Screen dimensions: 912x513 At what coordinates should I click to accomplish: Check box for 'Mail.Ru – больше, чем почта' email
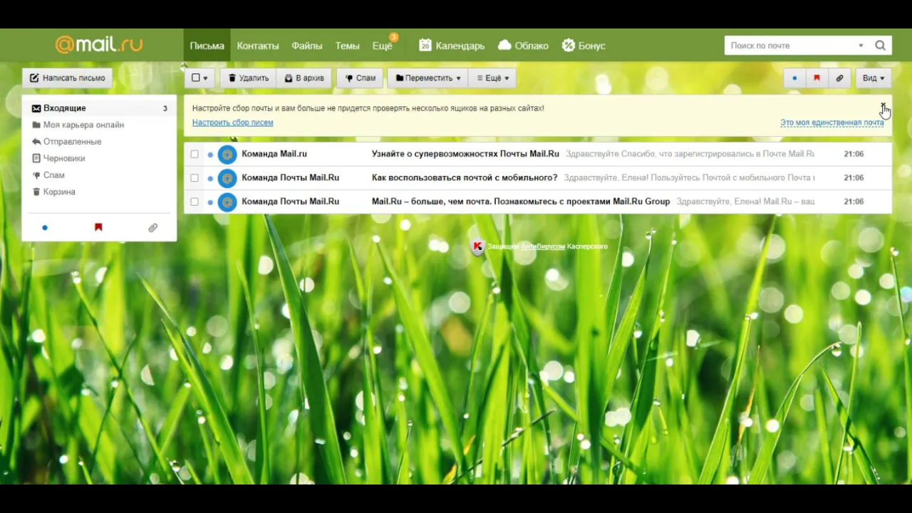pyautogui.click(x=195, y=202)
